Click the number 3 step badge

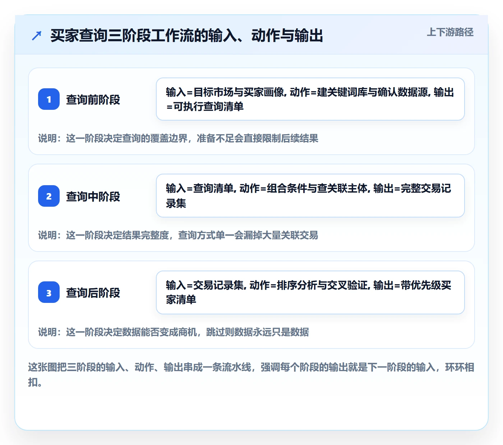click(49, 292)
